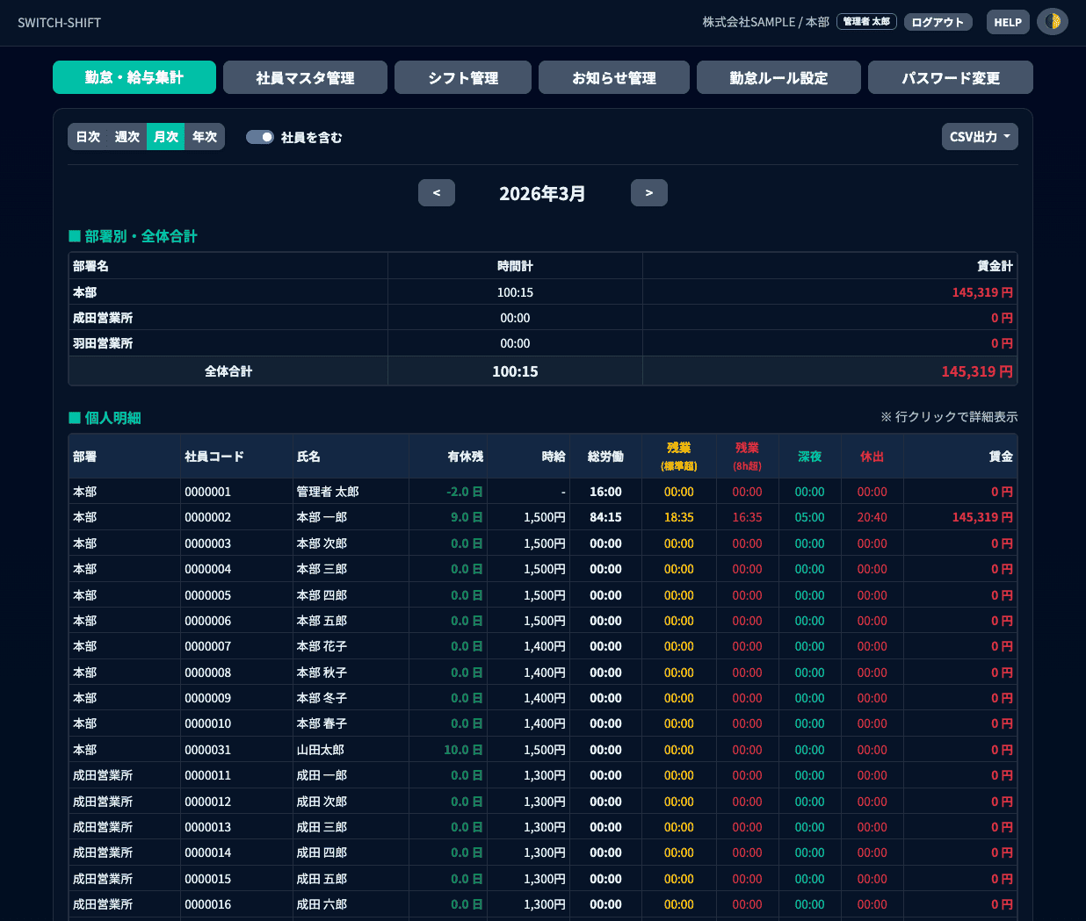Open シフト管理 tab

pos(463,78)
